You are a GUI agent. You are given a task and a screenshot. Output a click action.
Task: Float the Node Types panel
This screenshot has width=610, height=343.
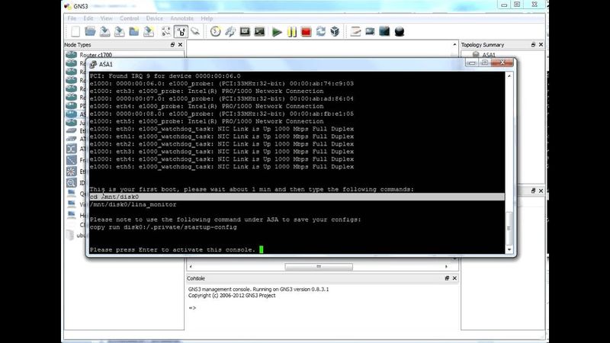pos(172,45)
